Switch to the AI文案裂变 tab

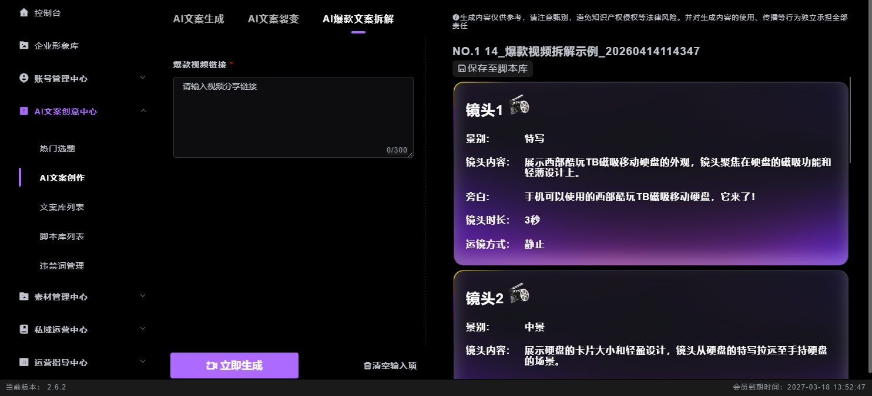pos(273,19)
